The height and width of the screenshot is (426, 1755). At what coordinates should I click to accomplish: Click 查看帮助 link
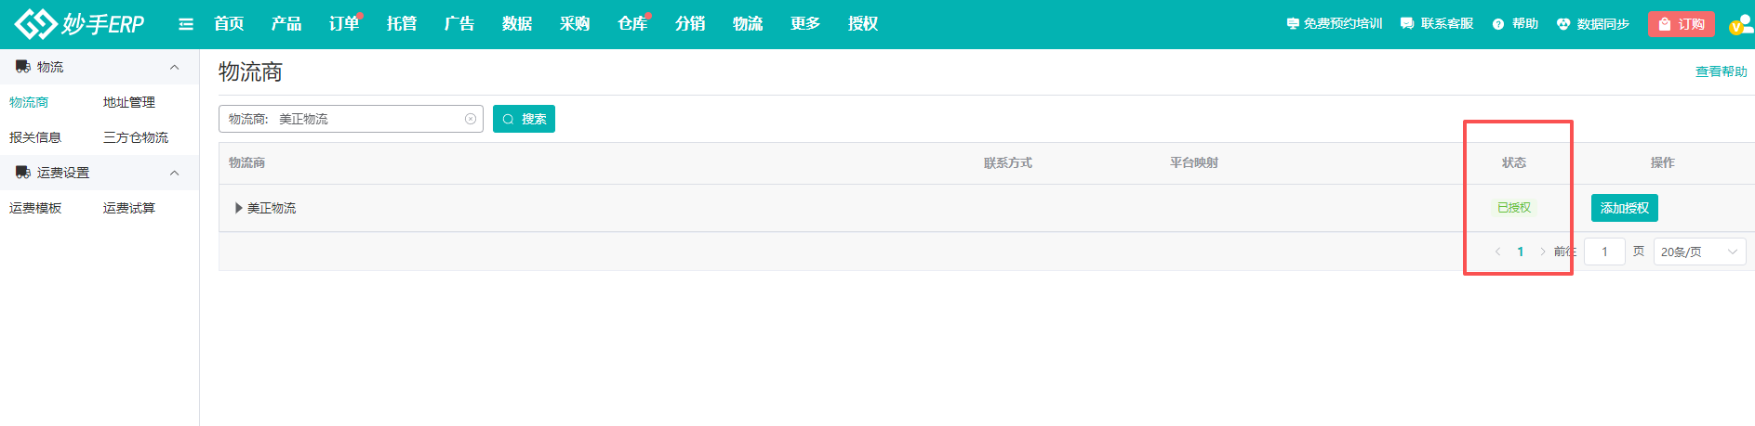coord(1721,71)
